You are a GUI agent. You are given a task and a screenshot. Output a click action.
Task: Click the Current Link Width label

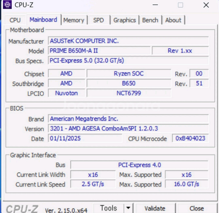click(41, 175)
